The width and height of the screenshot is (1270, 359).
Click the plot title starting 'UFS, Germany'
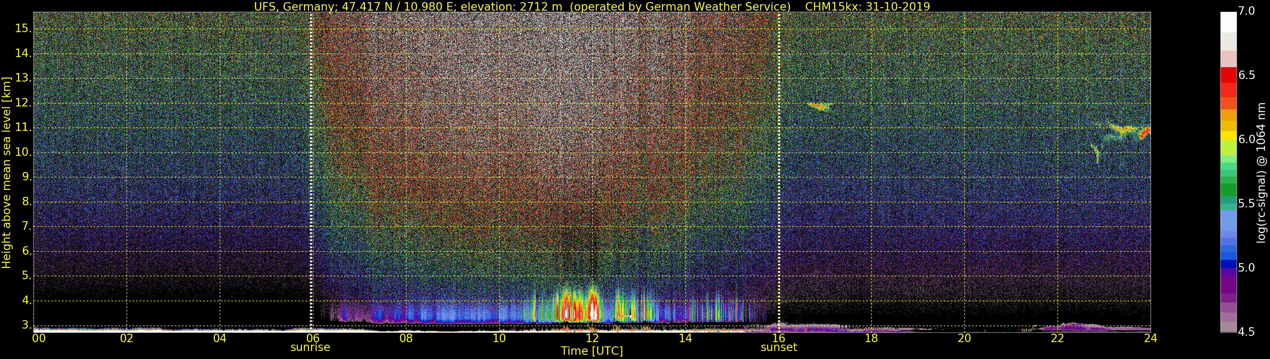point(592,6)
